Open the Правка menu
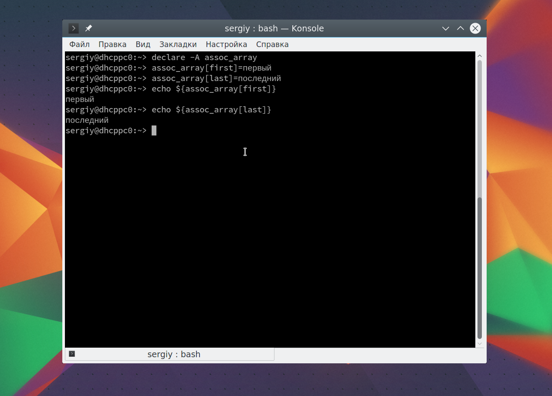 coord(112,44)
